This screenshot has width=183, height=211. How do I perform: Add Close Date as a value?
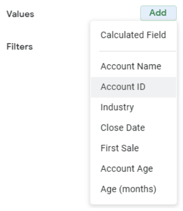pos(134,128)
